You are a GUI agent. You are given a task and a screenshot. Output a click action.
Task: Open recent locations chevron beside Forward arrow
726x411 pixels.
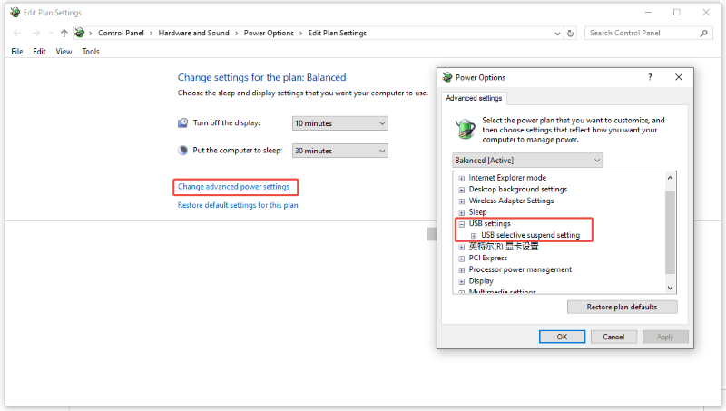[51, 33]
